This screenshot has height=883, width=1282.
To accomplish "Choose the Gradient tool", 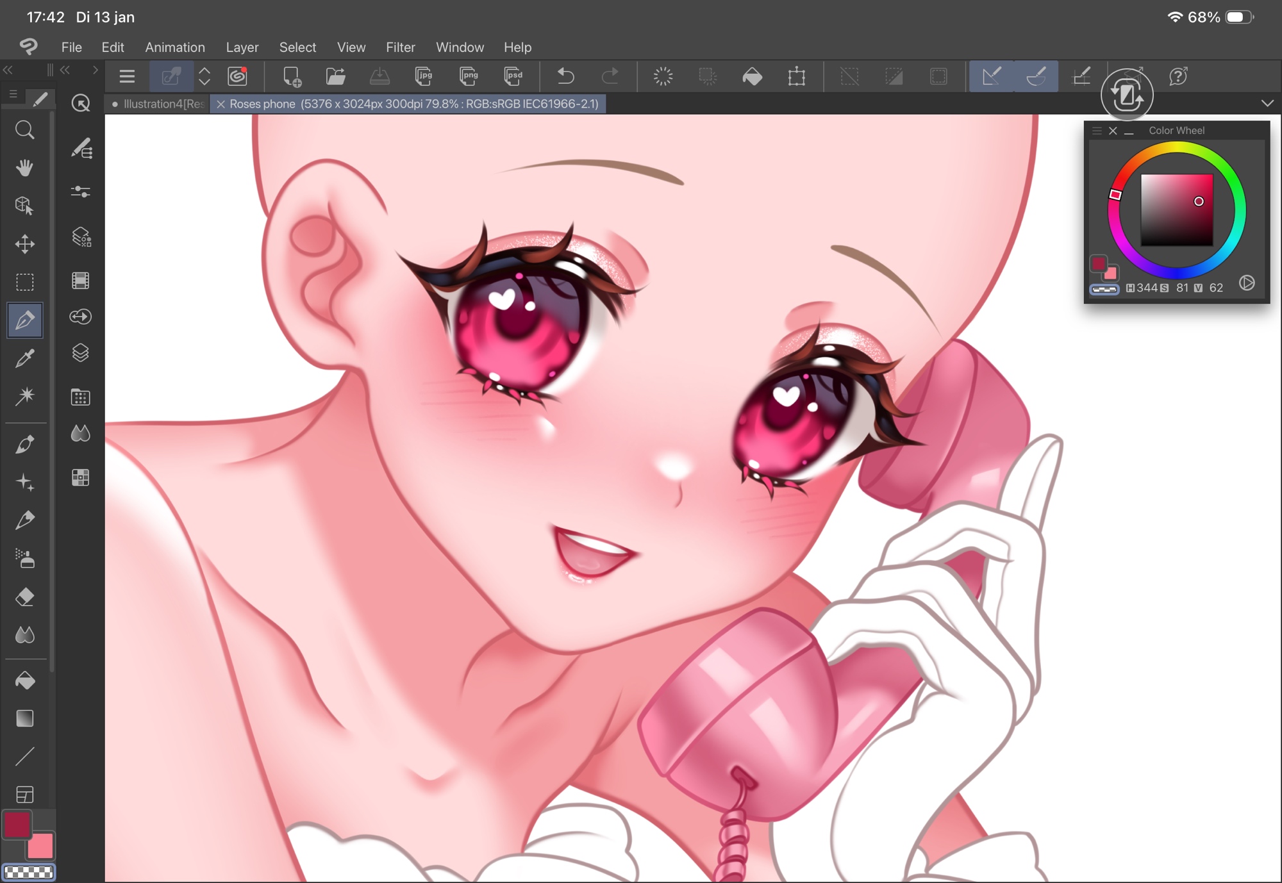I will pyautogui.click(x=24, y=718).
